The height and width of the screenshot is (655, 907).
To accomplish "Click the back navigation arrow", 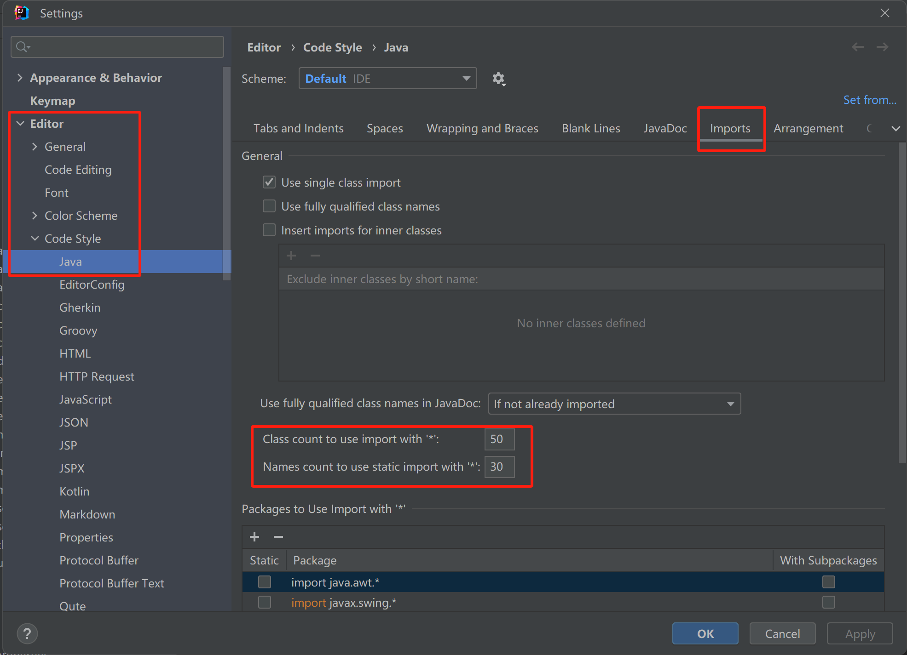I will click(858, 47).
